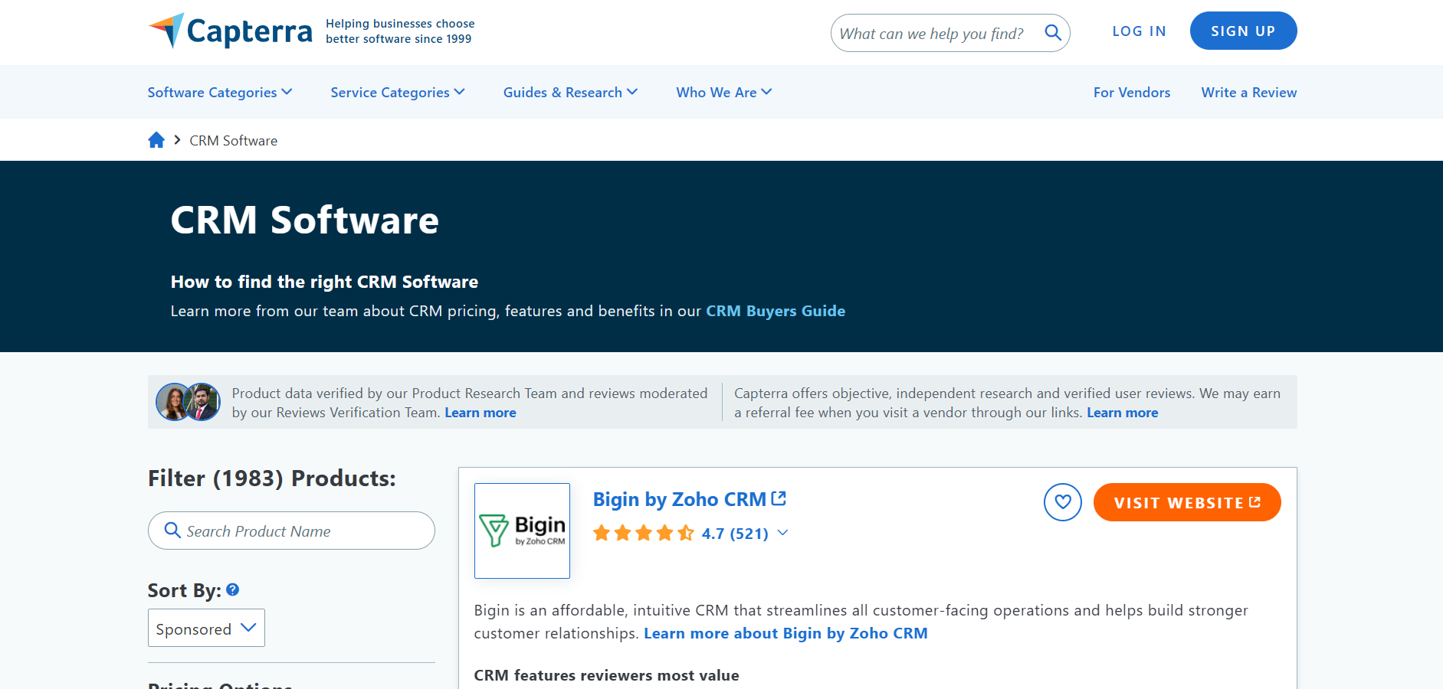
Task: Click 'CRM features reviewers most value' heading
Action: (607, 675)
